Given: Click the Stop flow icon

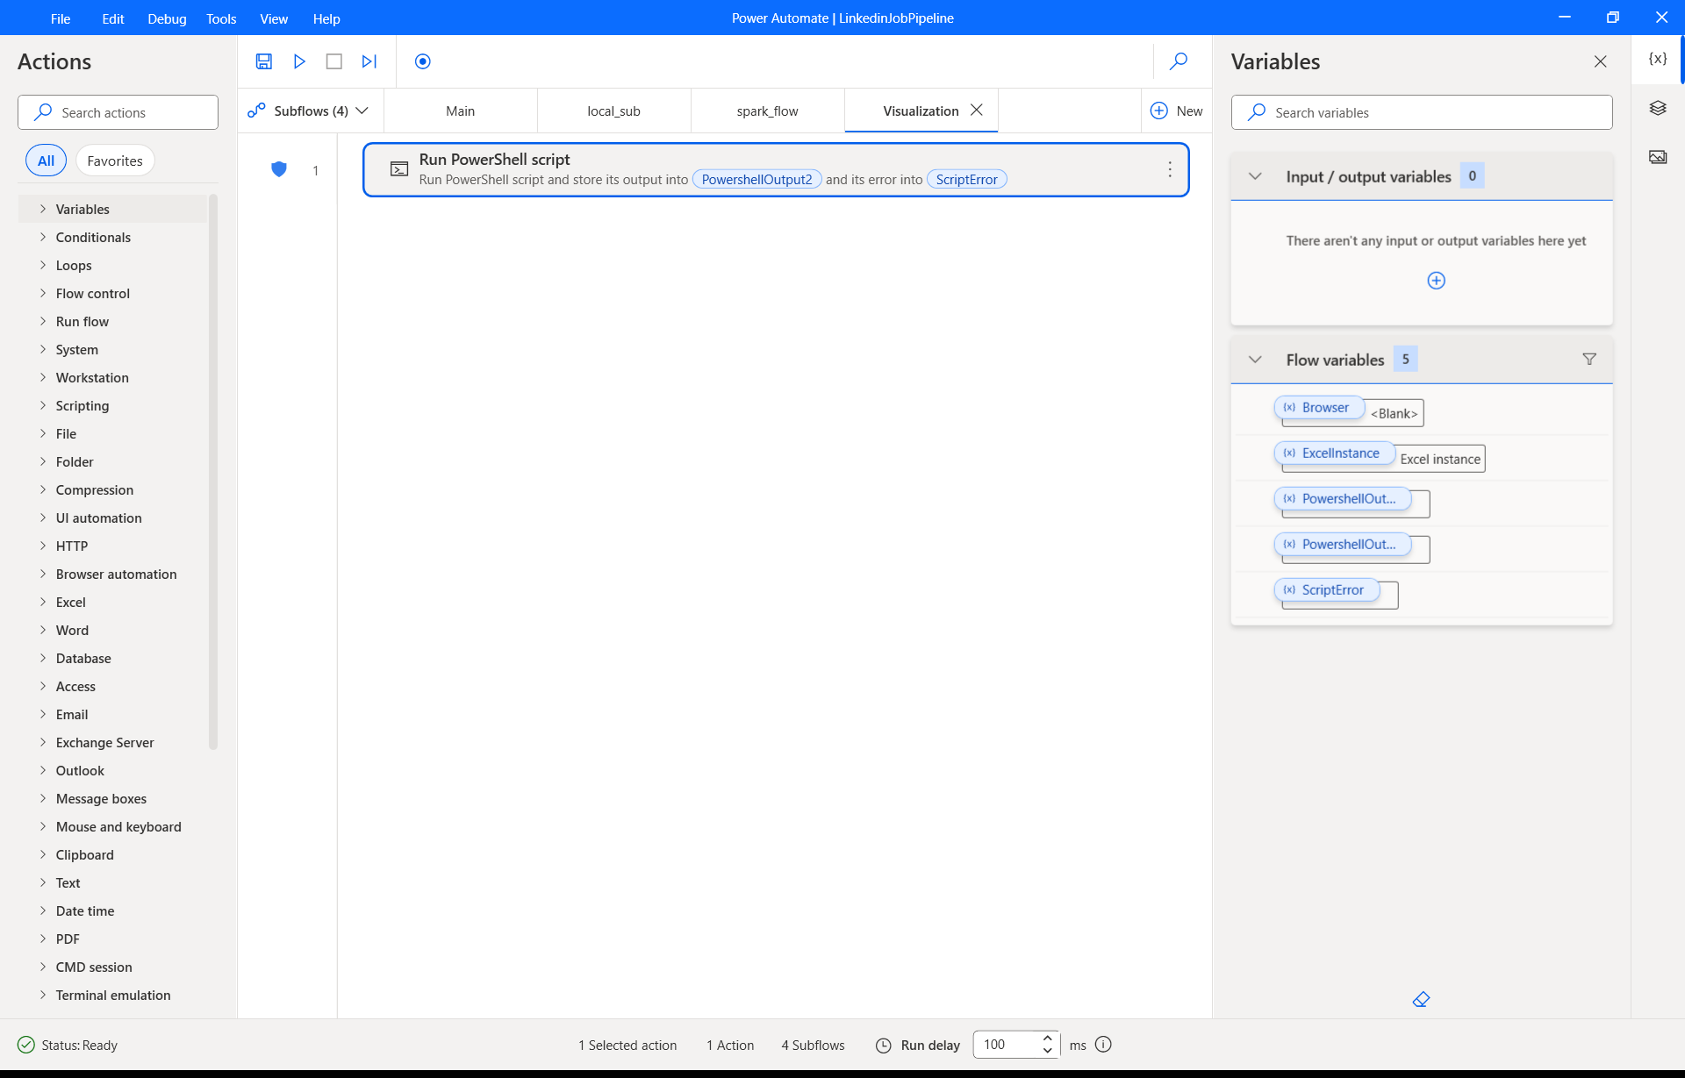Looking at the screenshot, I should 333,61.
